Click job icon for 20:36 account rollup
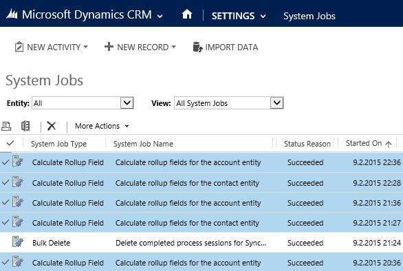The width and height of the screenshot is (403, 271). pyautogui.click(x=18, y=262)
